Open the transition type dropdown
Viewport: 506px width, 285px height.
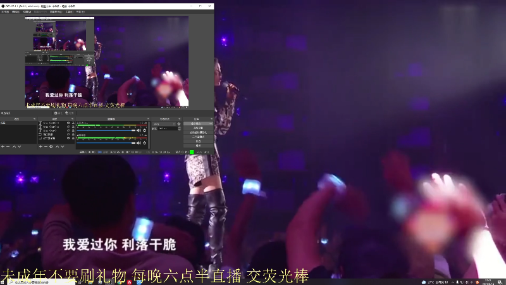coord(164,123)
